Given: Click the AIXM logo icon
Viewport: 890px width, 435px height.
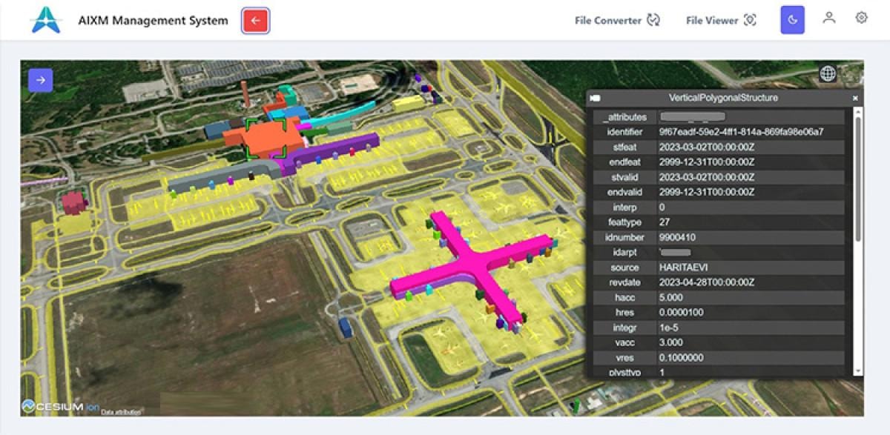Looking at the screenshot, I should pos(46,20).
